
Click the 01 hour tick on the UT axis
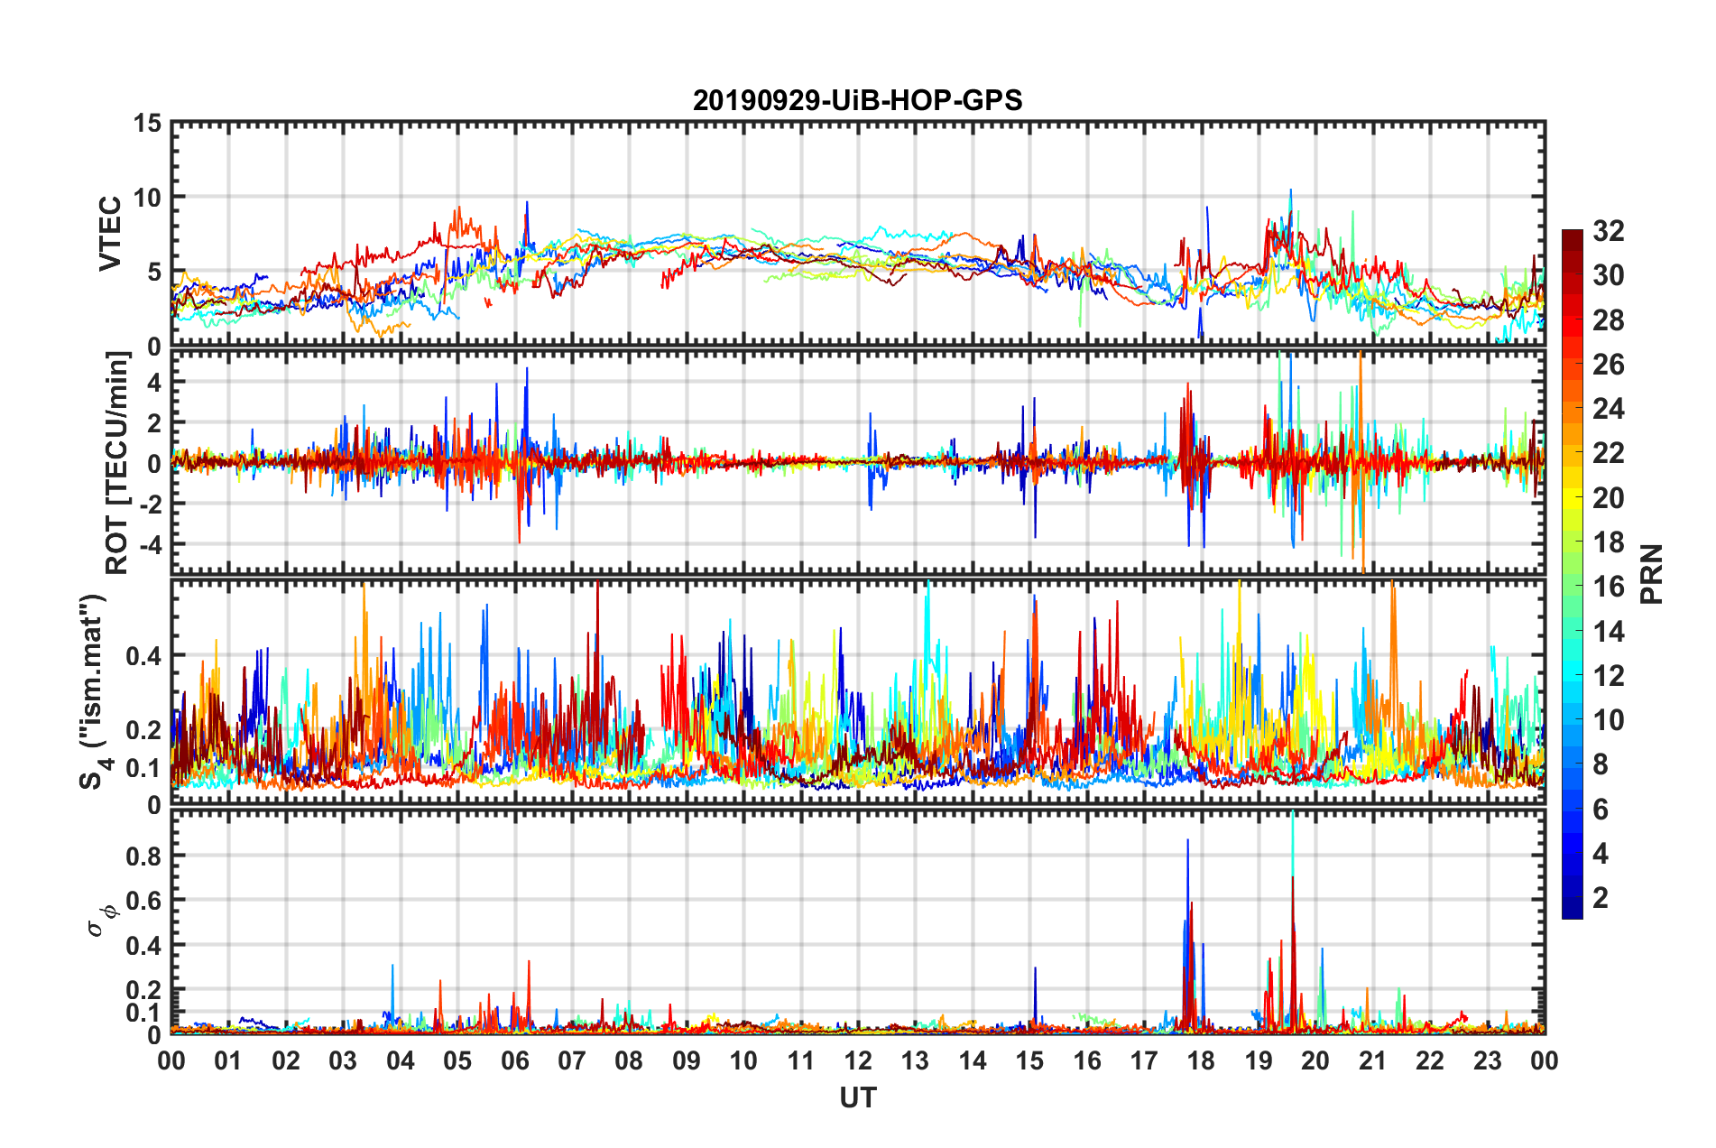pyautogui.click(x=228, y=1060)
